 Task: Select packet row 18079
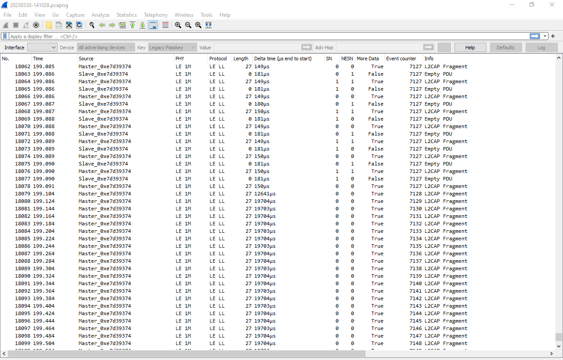[278, 194]
